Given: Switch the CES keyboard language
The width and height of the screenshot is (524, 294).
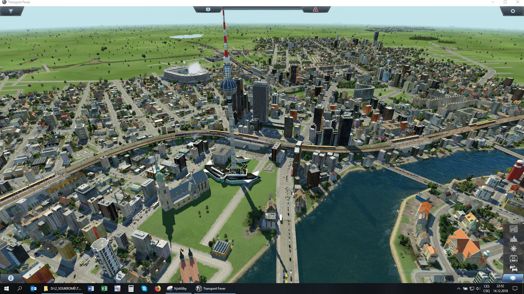Looking at the screenshot, I should [x=487, y=289].
